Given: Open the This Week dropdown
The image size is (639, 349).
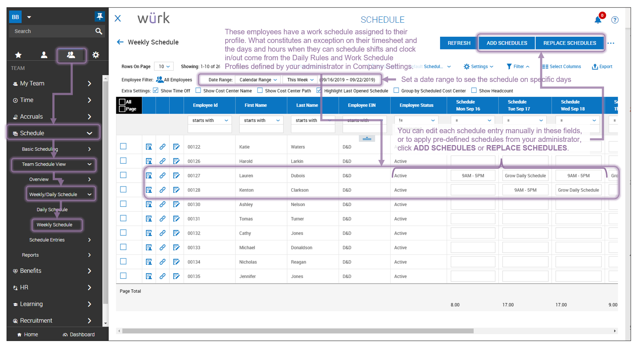Looking at the screenshot, I should click(x=300, y=80).
